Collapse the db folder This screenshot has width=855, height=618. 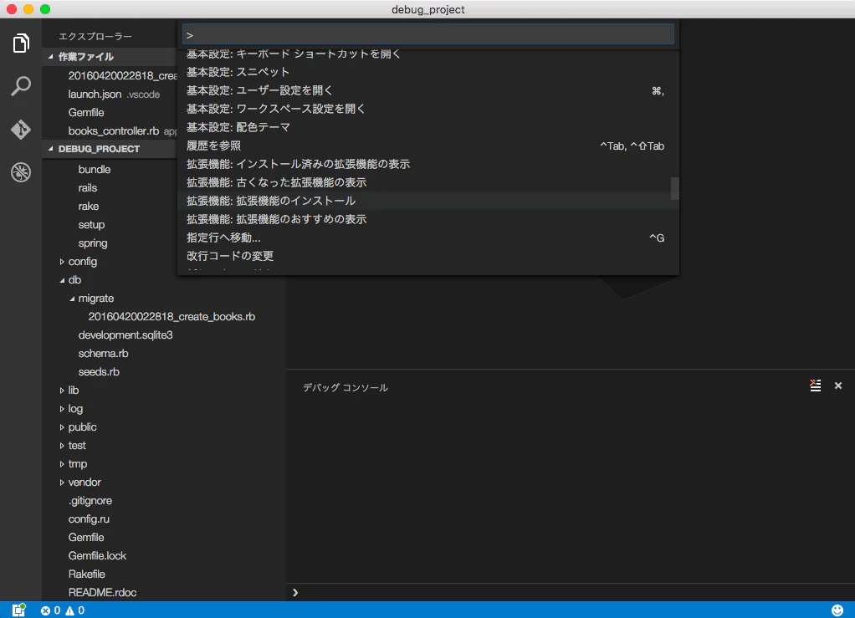point(62,280)
